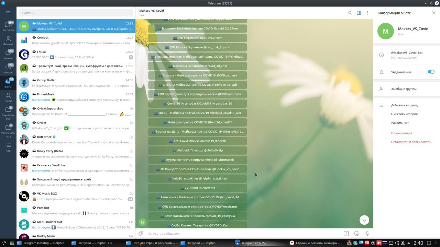Screen dimensions: 440x247
Task: Open the Combot chat
Action: tap(76, 40)
